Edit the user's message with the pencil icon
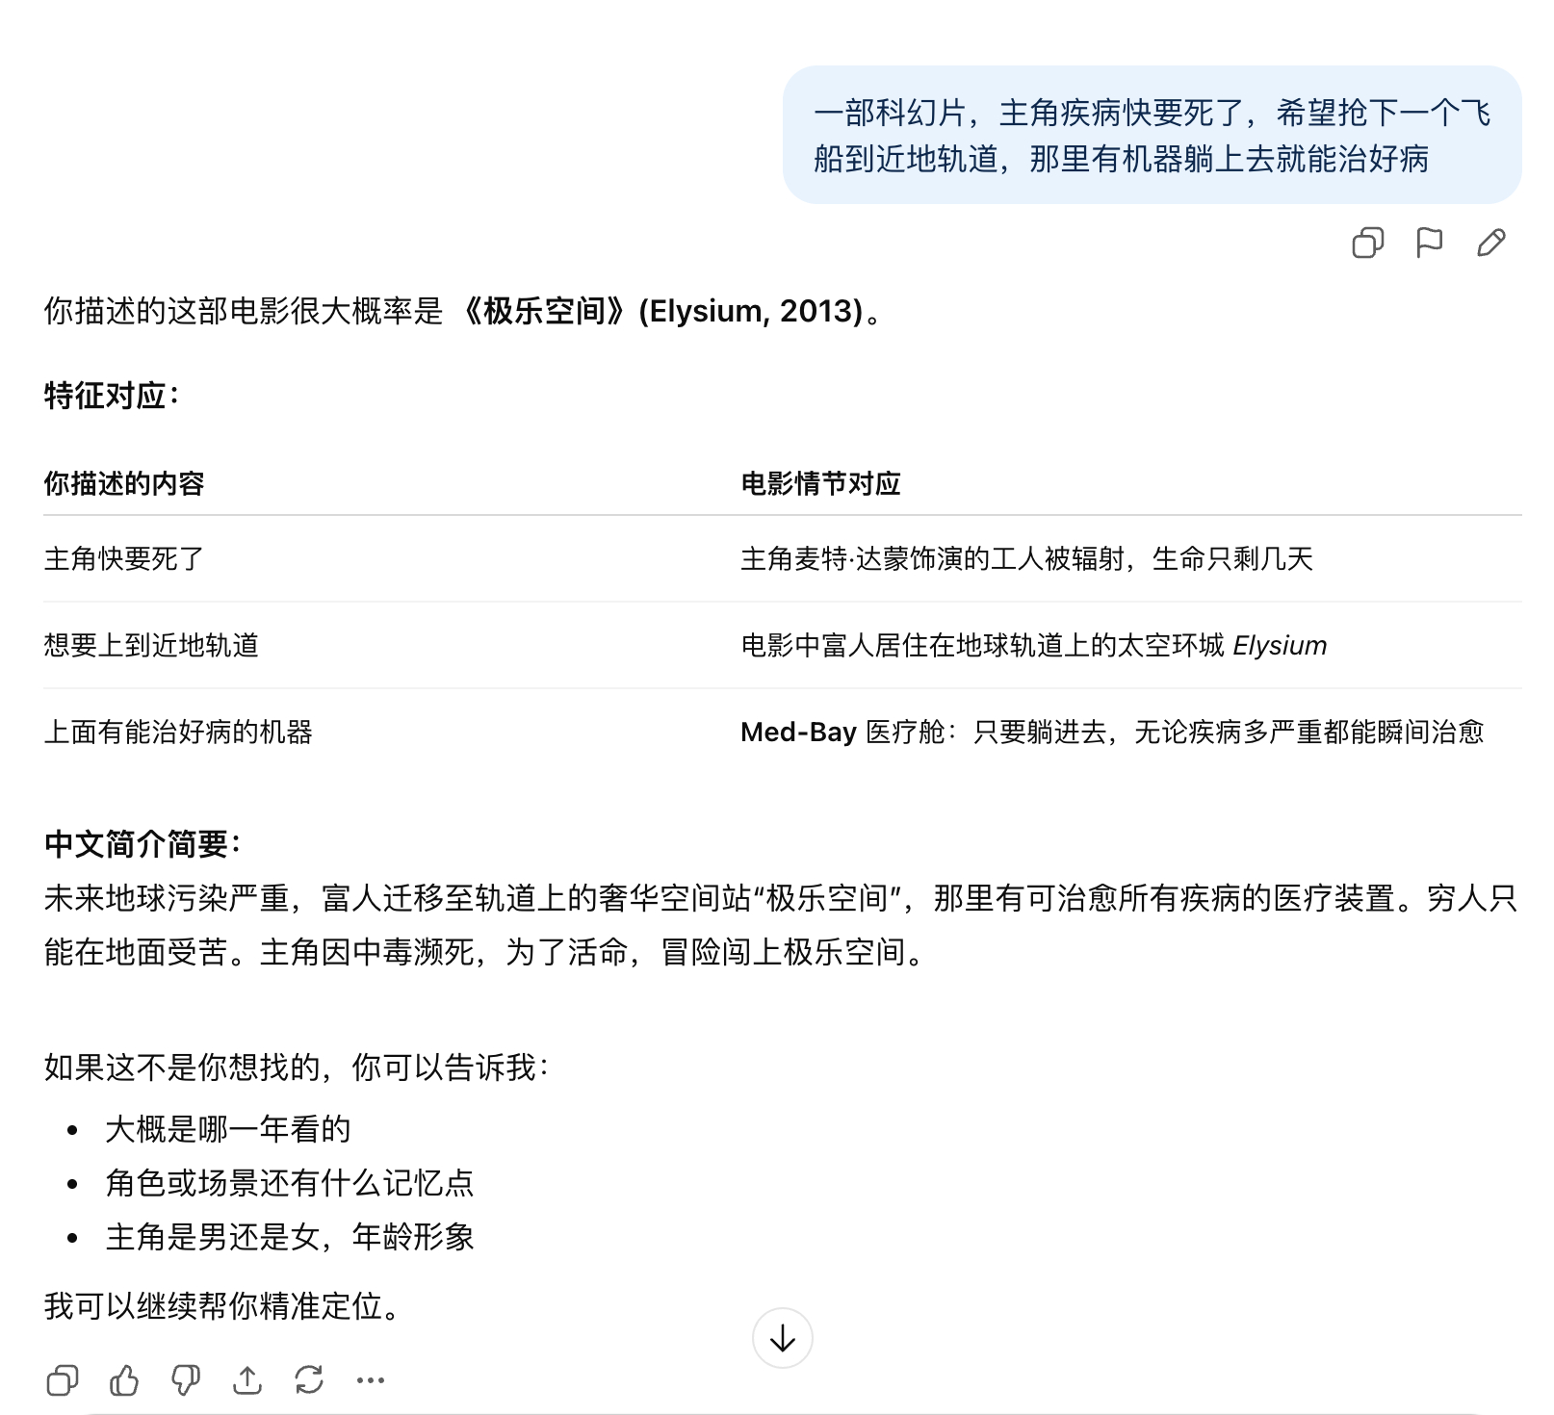The image size is (1554, 1415). (1490, 243)
